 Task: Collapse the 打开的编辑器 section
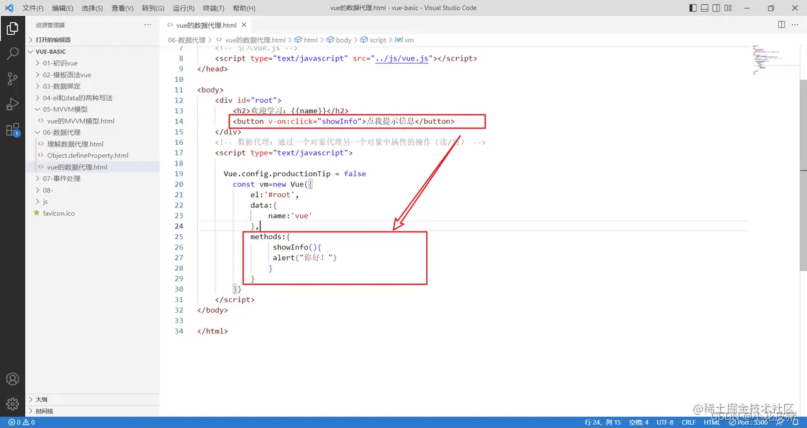point(93,40)
